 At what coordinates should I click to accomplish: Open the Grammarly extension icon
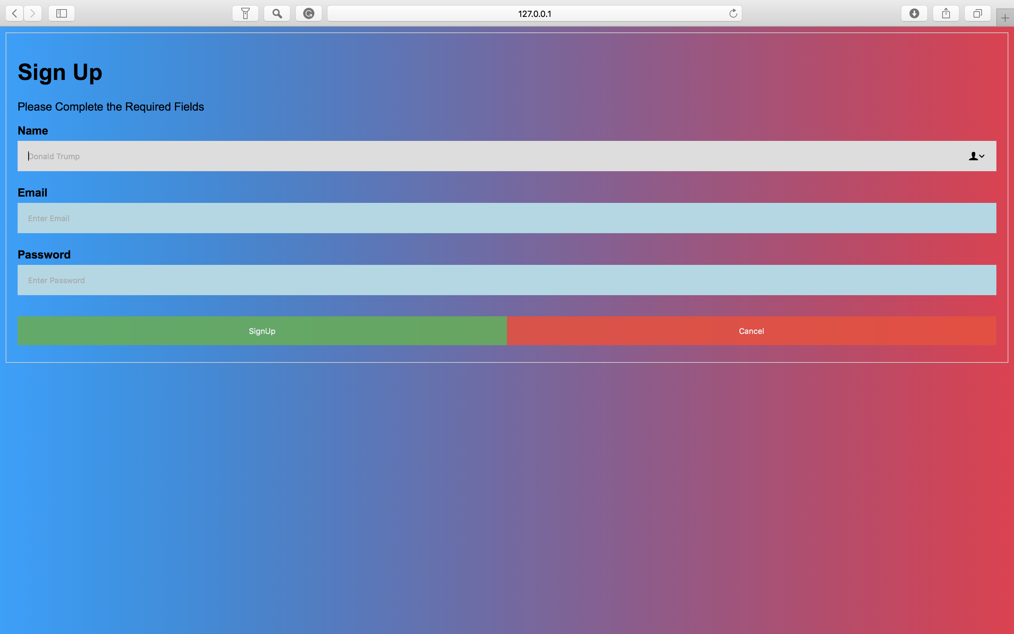tap(309, 13)
